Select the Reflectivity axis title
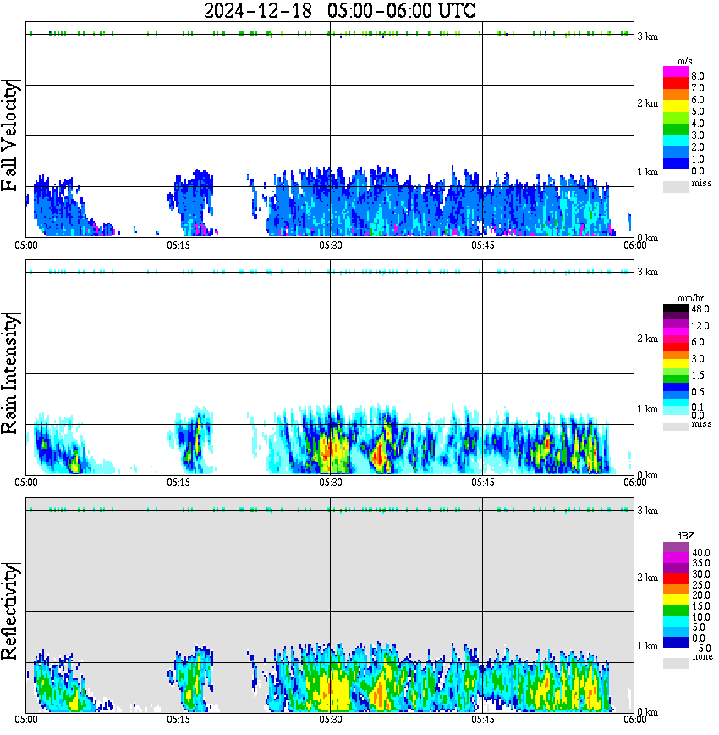The image size is (719, 735). click(x=10, y=611)
